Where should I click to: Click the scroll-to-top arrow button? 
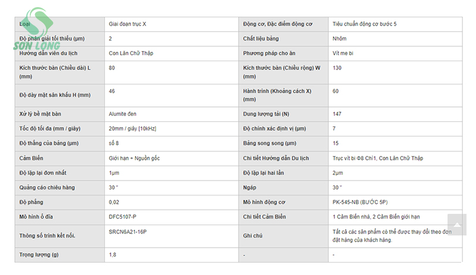456,225
